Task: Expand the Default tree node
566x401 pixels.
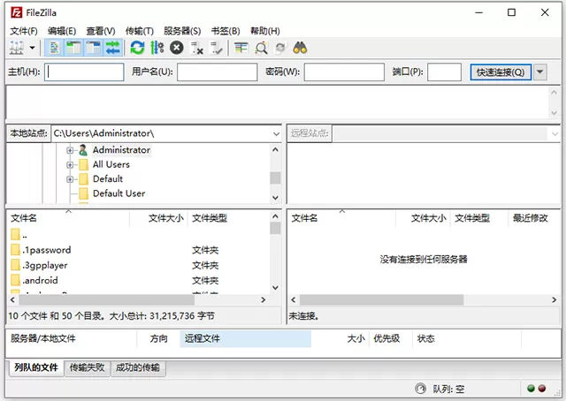Action: tap(70, 179)
